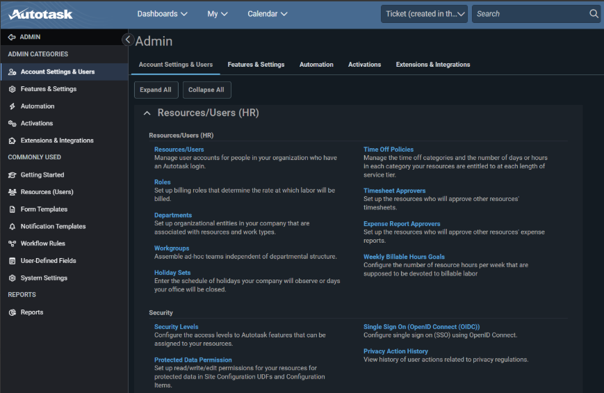
Task: Switch to the Extensions & Integrations tab
Action: pyautogui.click(x=433, y=65)
